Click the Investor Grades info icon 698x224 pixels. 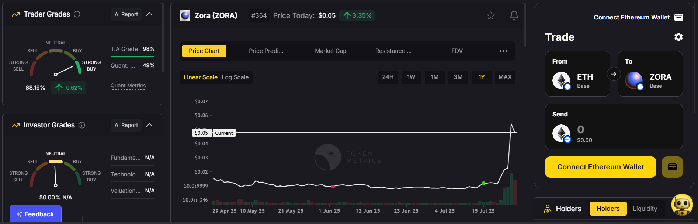[82, 125]
